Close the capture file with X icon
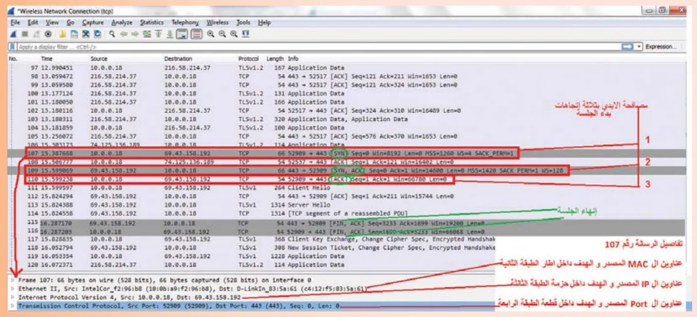Screen dimensions: 697x317 point(86,34)
